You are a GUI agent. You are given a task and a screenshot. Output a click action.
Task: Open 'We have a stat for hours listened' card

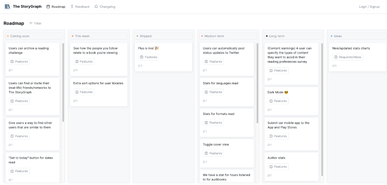tap(227, 176)
